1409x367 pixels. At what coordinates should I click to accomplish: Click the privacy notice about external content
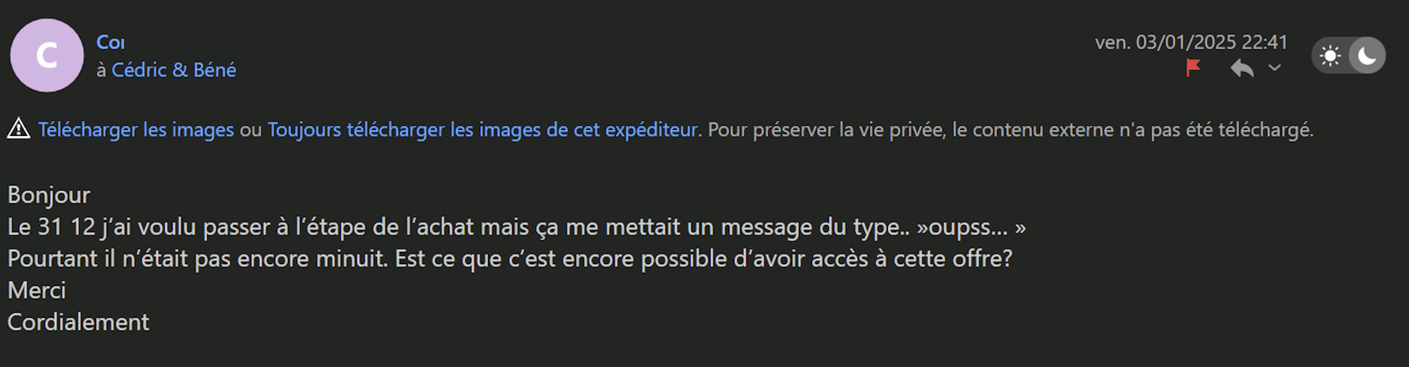coord(1010,130)
